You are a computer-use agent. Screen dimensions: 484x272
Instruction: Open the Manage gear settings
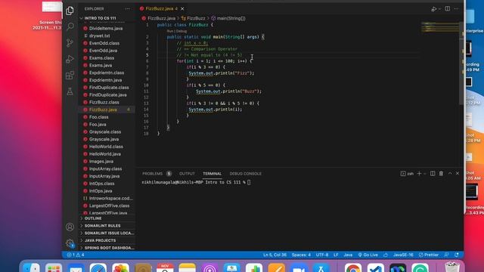70,243
